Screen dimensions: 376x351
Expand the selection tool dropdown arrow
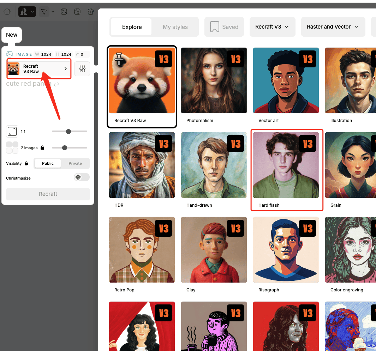(x=53, y=12)
